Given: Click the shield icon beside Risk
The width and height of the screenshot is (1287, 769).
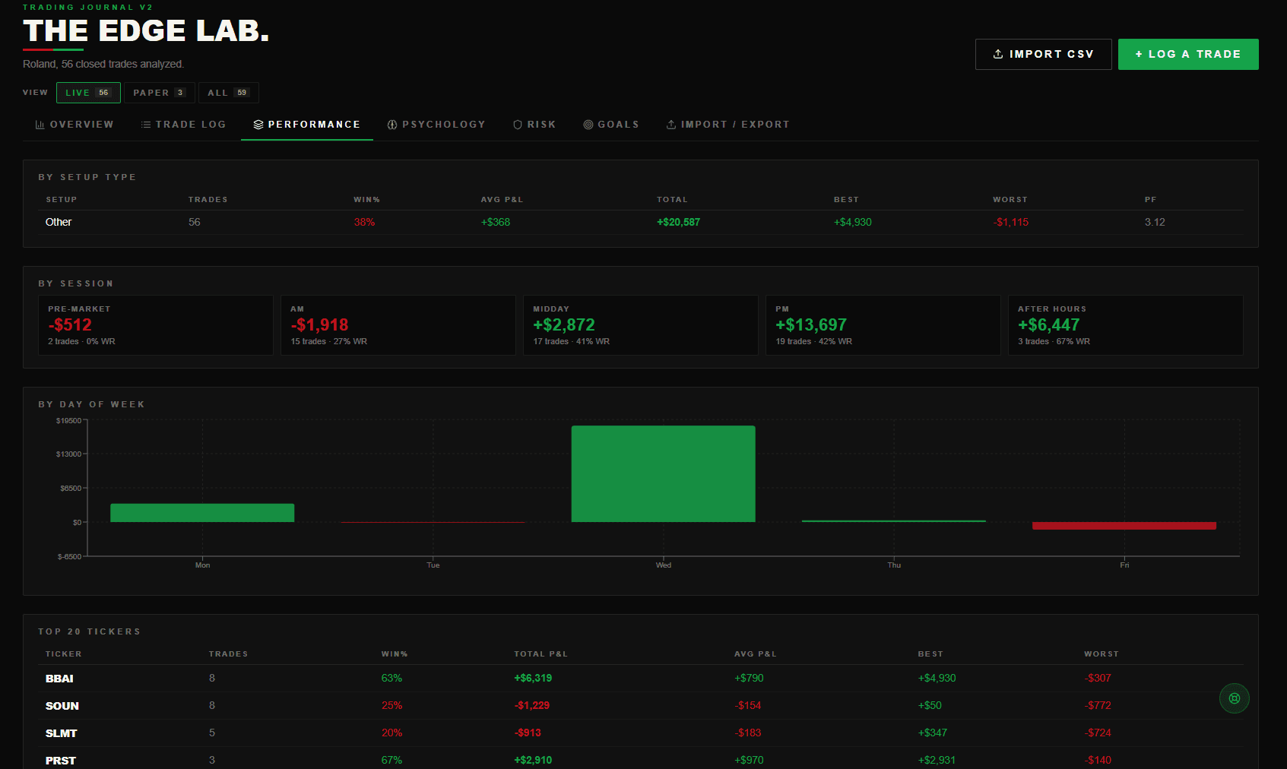Looking at the screenshot, I should pyautogui.click(x=518, y=125).
